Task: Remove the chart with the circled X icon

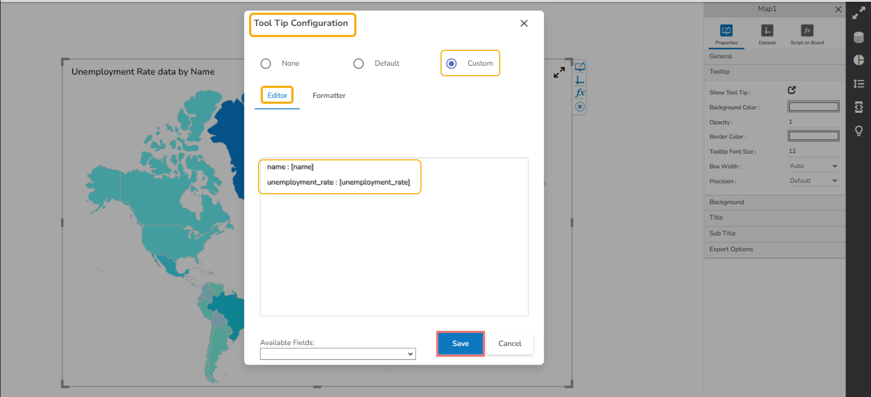Action: [x=580, y=106]
